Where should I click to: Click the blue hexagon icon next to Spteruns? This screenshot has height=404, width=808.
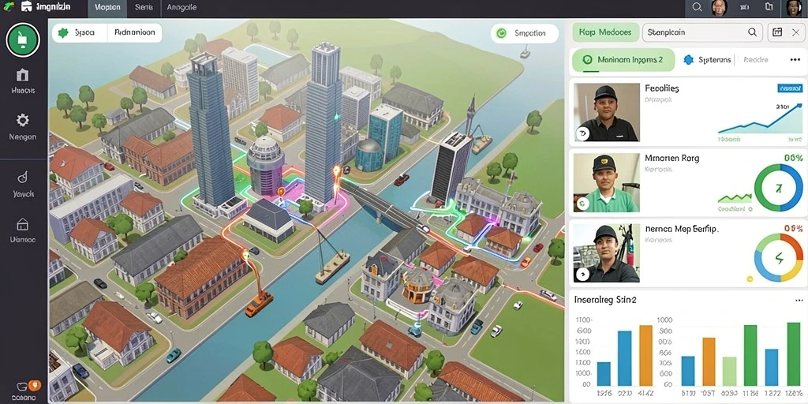click(x=688, y=60)
